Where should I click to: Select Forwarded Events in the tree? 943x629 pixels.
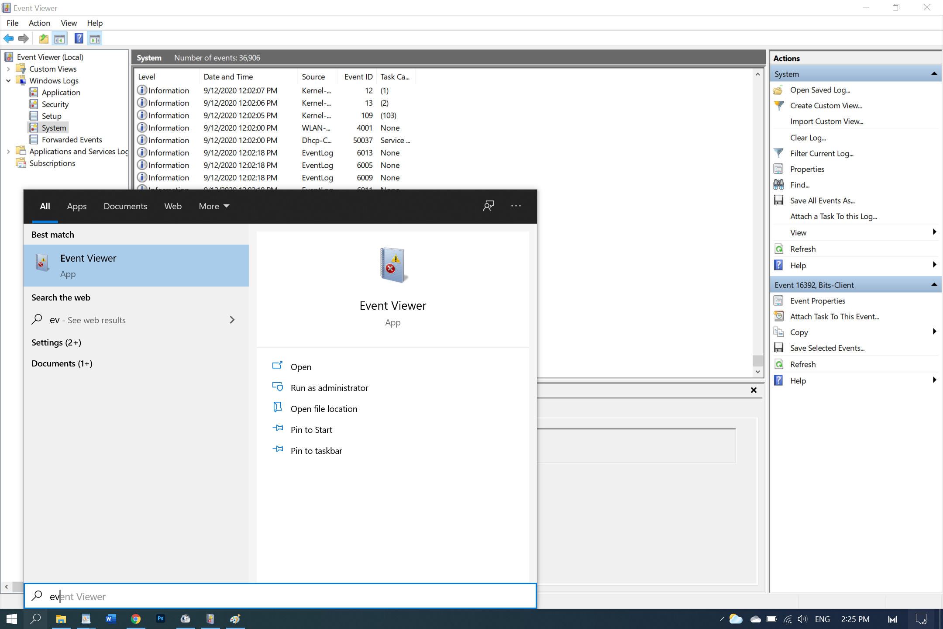pyautogui.click(x=72, y=140)
